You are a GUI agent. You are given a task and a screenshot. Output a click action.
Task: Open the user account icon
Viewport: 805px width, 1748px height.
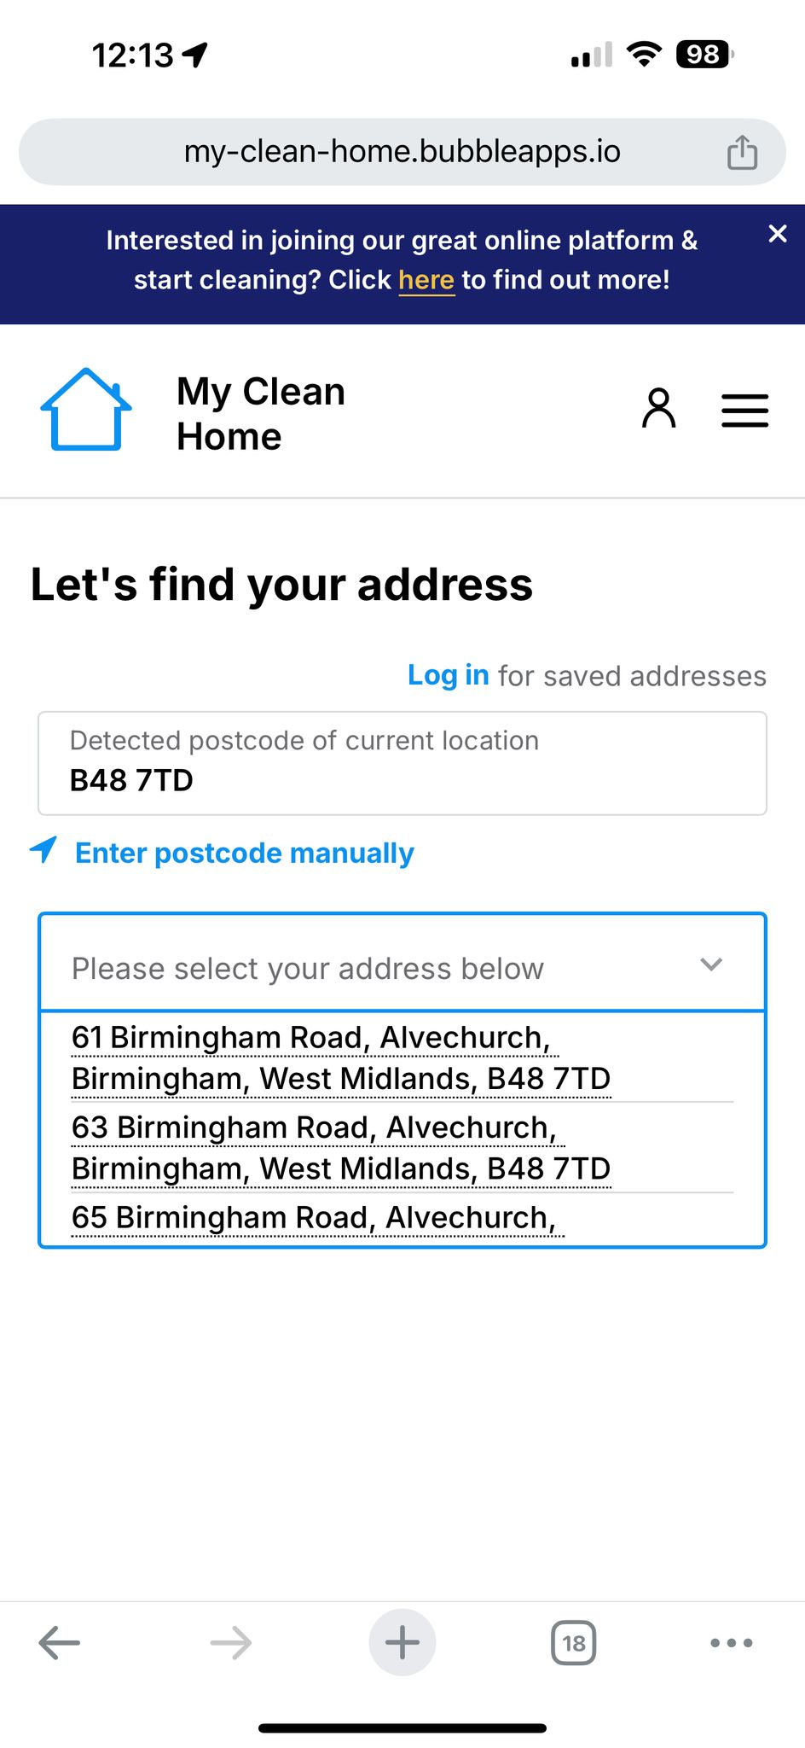tap(658, 408)
